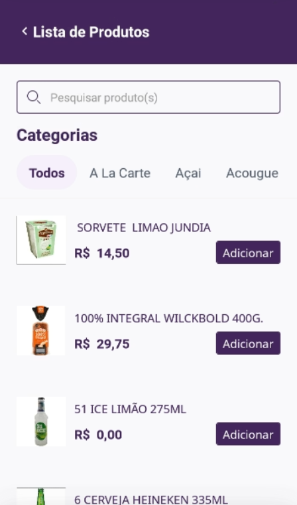Add Sorvete Limao Jundia via Adicionar button
Screen dimensions: 297x505
[x=248, y=252]
